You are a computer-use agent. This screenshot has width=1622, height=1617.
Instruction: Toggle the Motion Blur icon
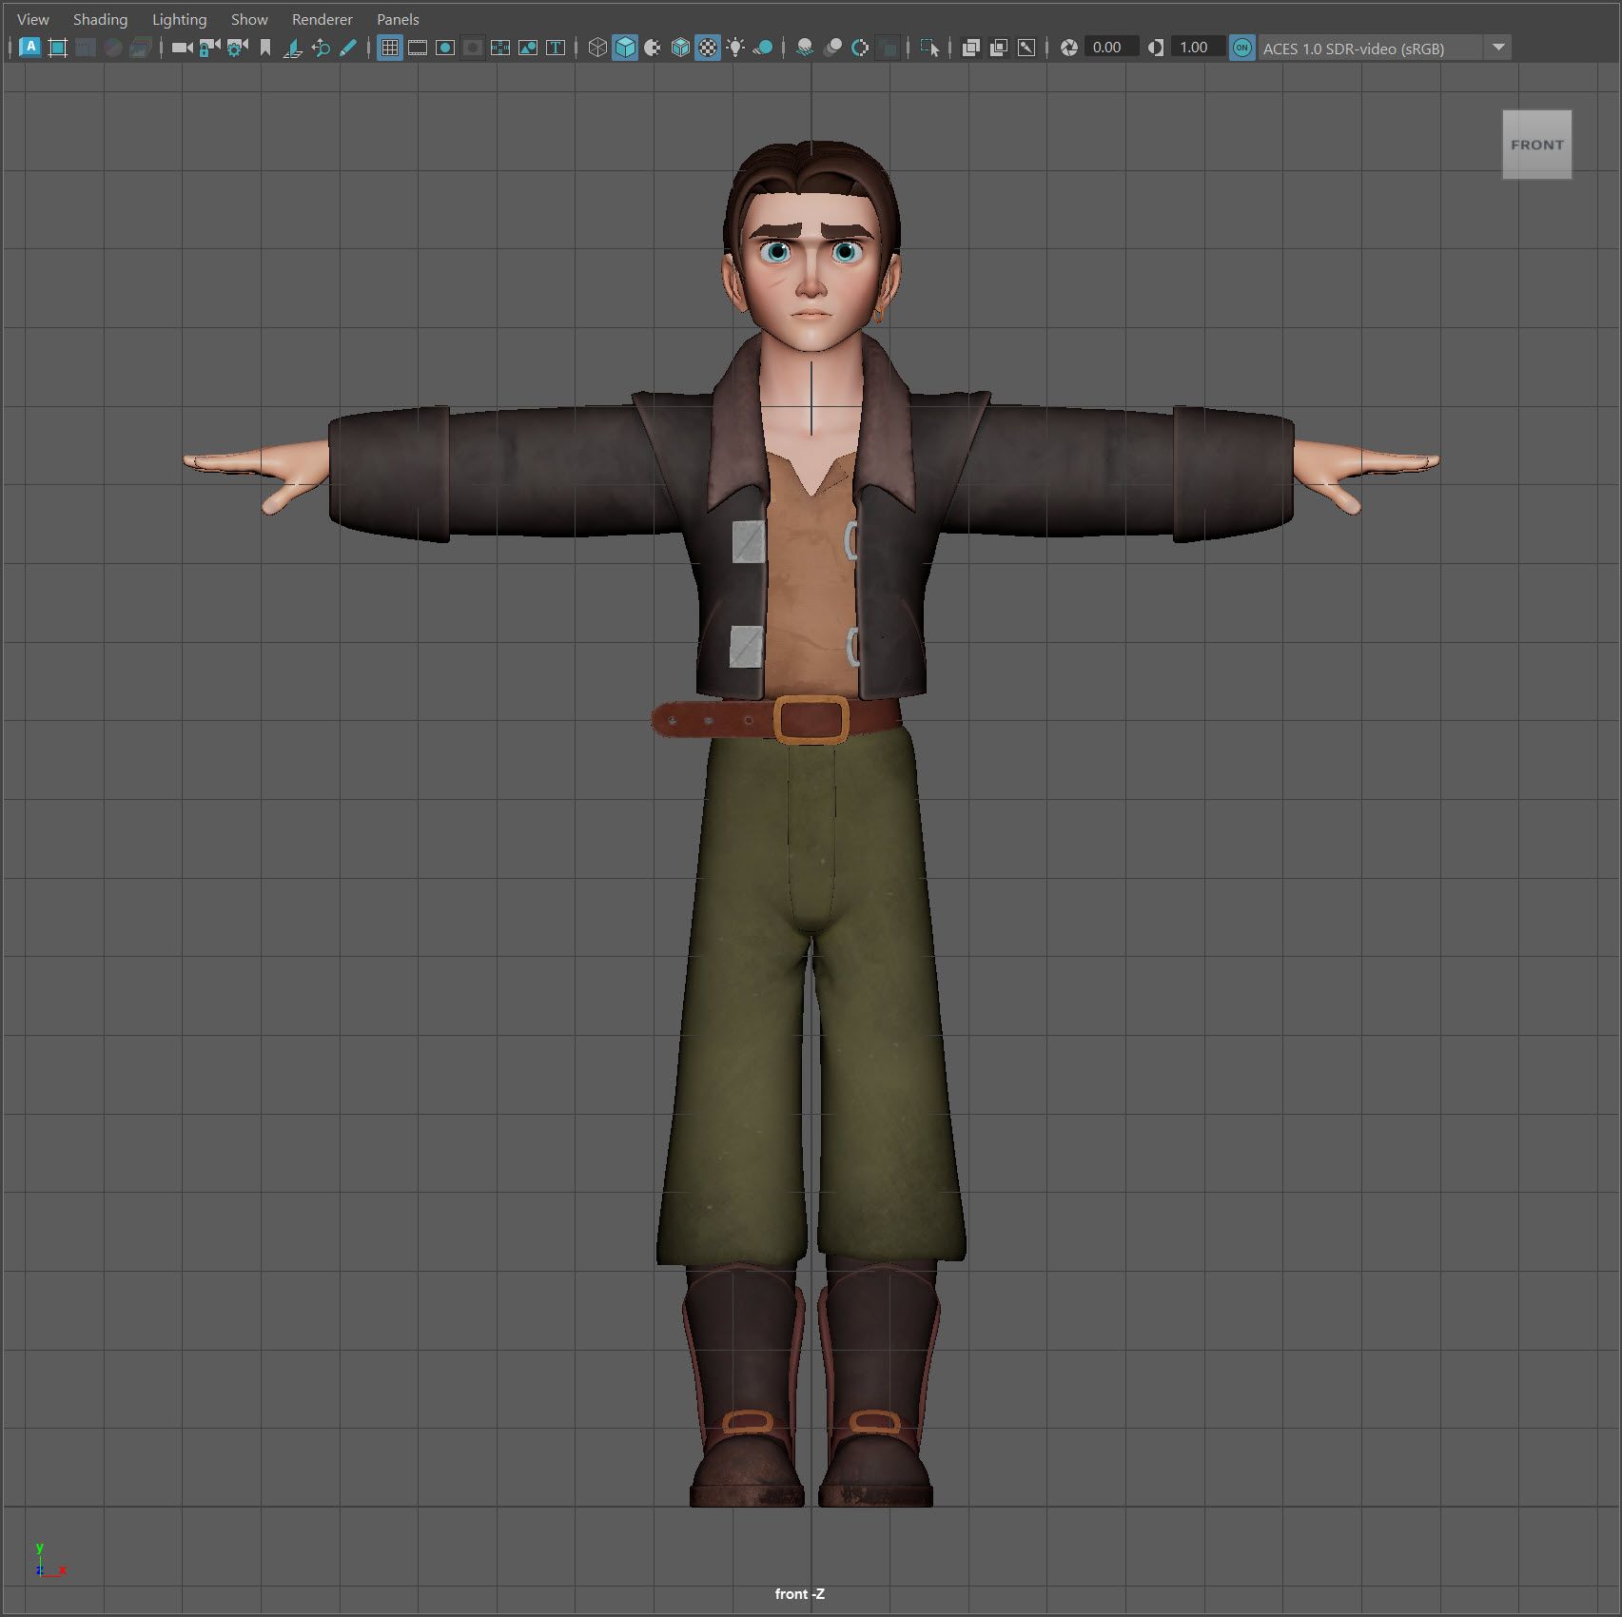point(832,48)
